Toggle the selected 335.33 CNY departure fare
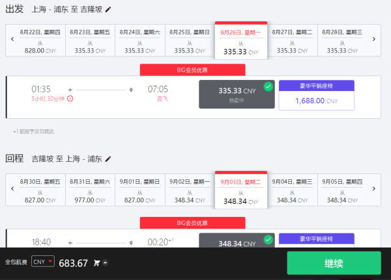 click(x=237, y=94)
